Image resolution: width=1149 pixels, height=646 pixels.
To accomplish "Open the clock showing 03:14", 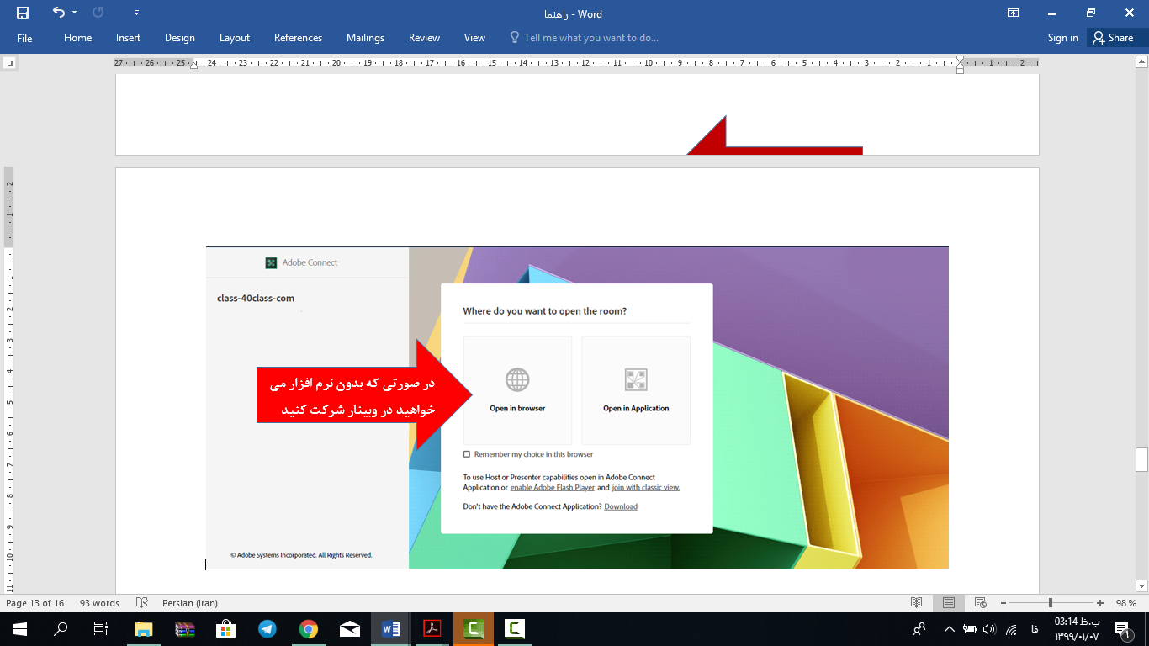I will click(1077, 629).
